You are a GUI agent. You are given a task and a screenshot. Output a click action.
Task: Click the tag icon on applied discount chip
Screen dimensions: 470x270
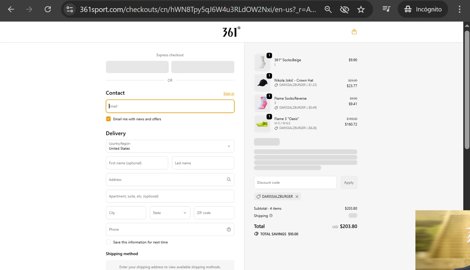[x=258, y=197]
